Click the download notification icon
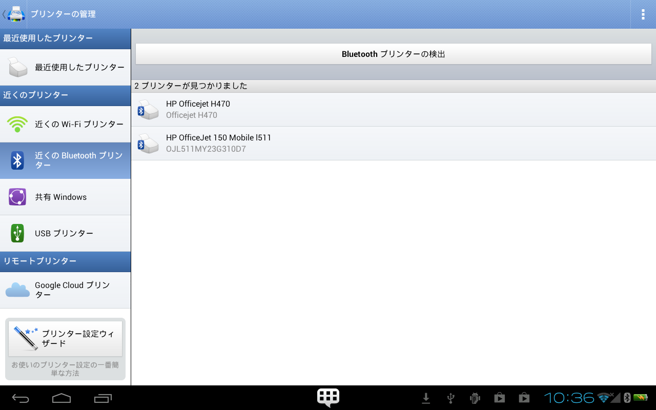Image resolution: width=656 pixels, height=410 pixels. tap(425, 398)
